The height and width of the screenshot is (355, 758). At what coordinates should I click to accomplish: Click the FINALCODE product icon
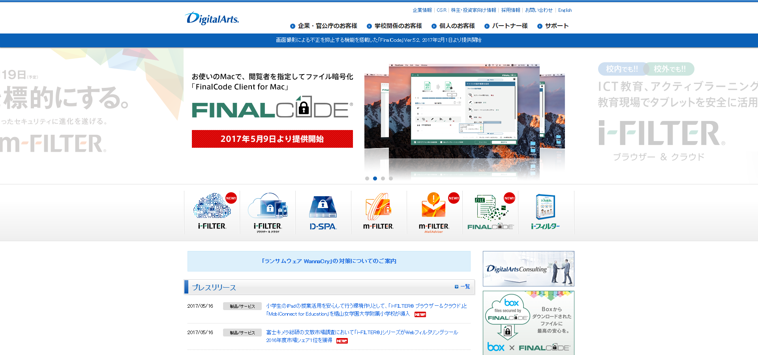tap(490, 212)
